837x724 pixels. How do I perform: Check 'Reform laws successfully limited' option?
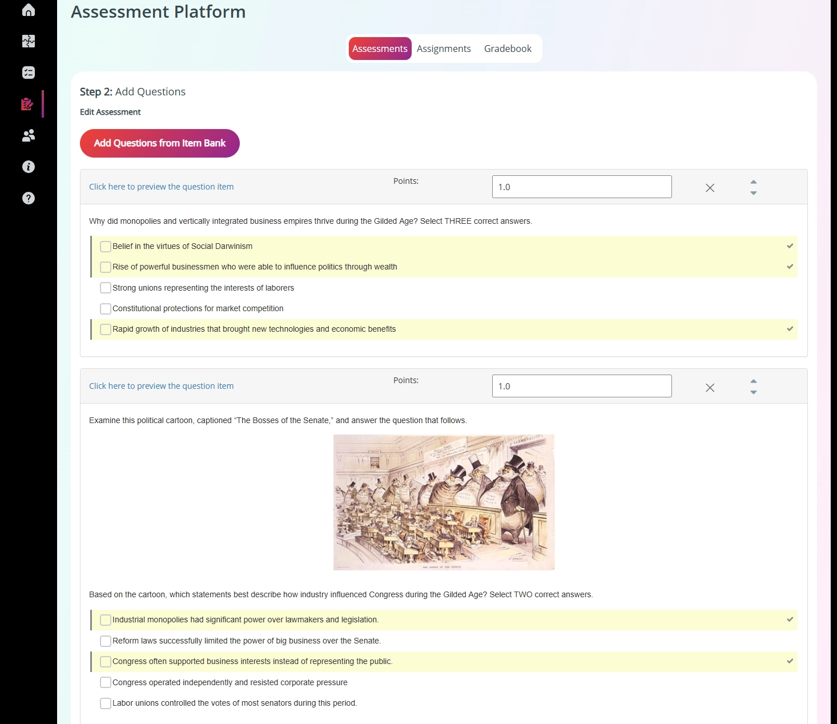[x=106, y=641]
